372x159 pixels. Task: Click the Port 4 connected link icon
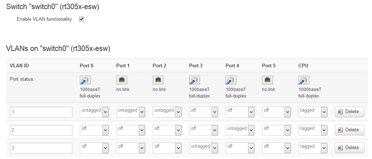pos(231,80)
